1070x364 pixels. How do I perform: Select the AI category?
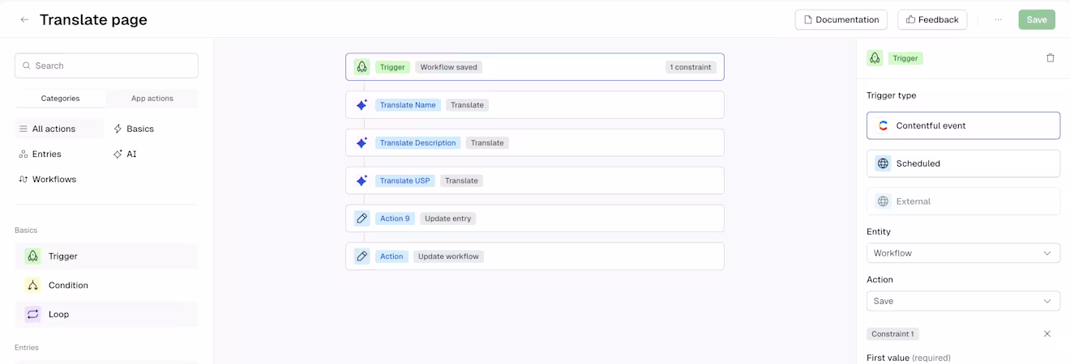tap(125, 154)
